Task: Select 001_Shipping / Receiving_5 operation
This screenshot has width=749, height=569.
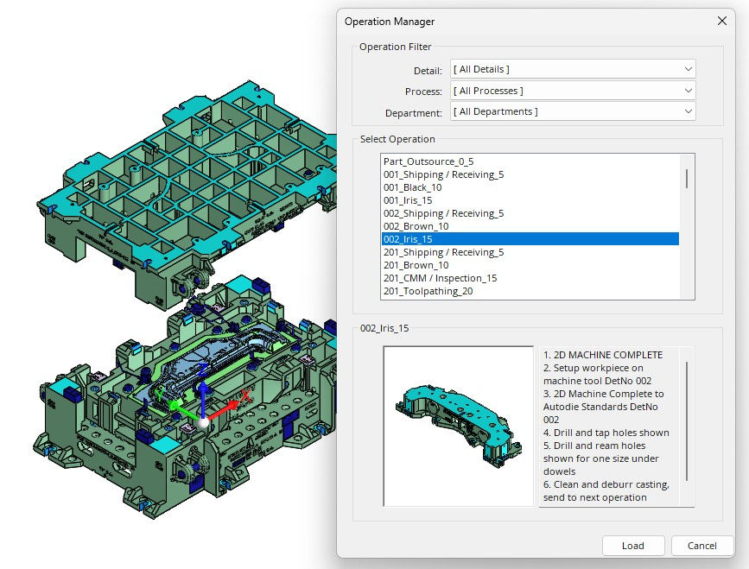Action: (530, 174)
